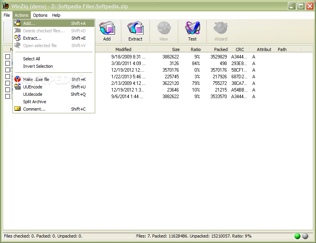The image size is (316, 243).
Task: Minimize the WinZiq window
Action: tap(291, 6)
